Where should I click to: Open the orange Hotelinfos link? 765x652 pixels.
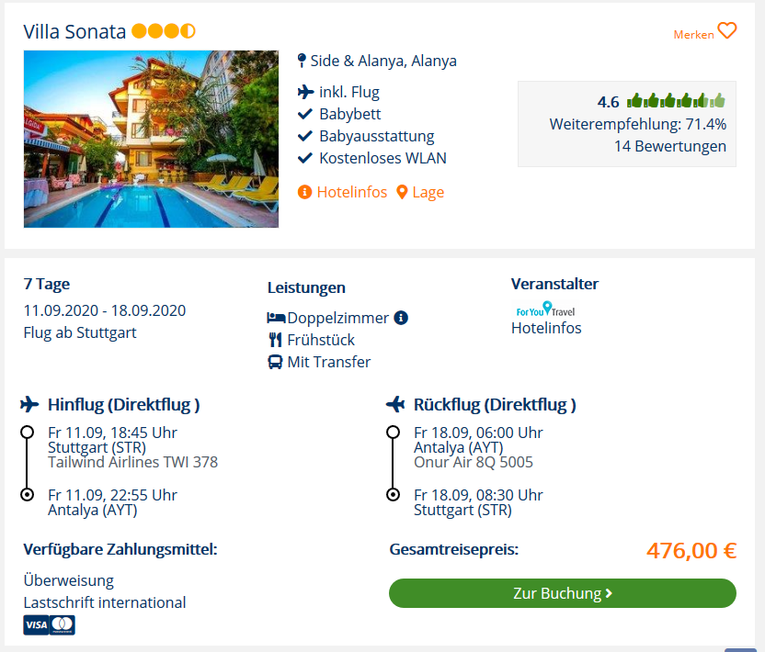pos(352,192)
